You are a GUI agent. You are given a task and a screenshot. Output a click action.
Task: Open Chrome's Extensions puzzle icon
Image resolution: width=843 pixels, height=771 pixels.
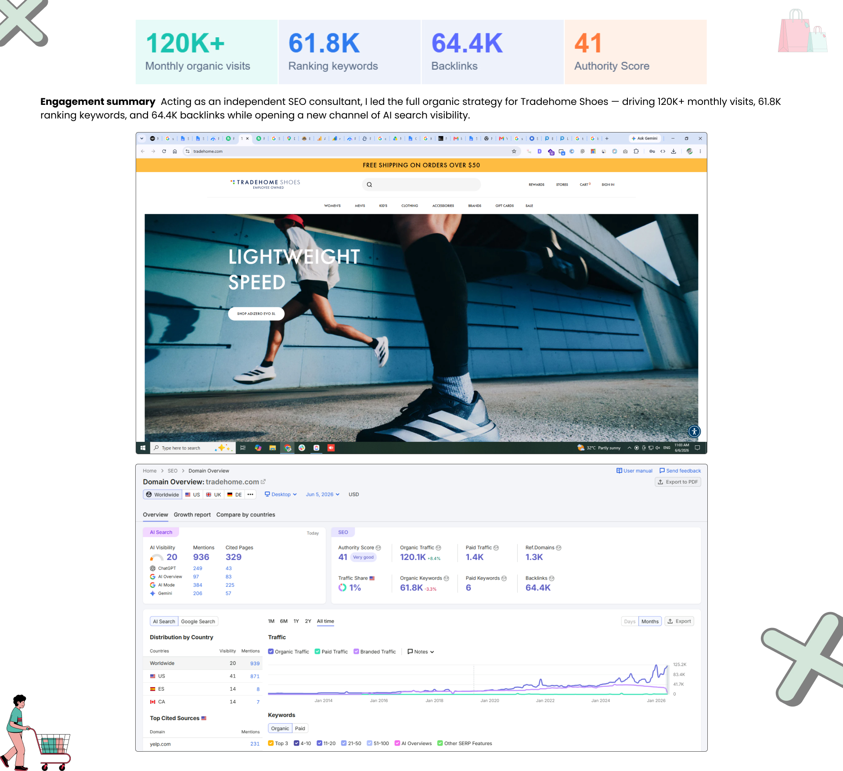[x=636, y=151]
